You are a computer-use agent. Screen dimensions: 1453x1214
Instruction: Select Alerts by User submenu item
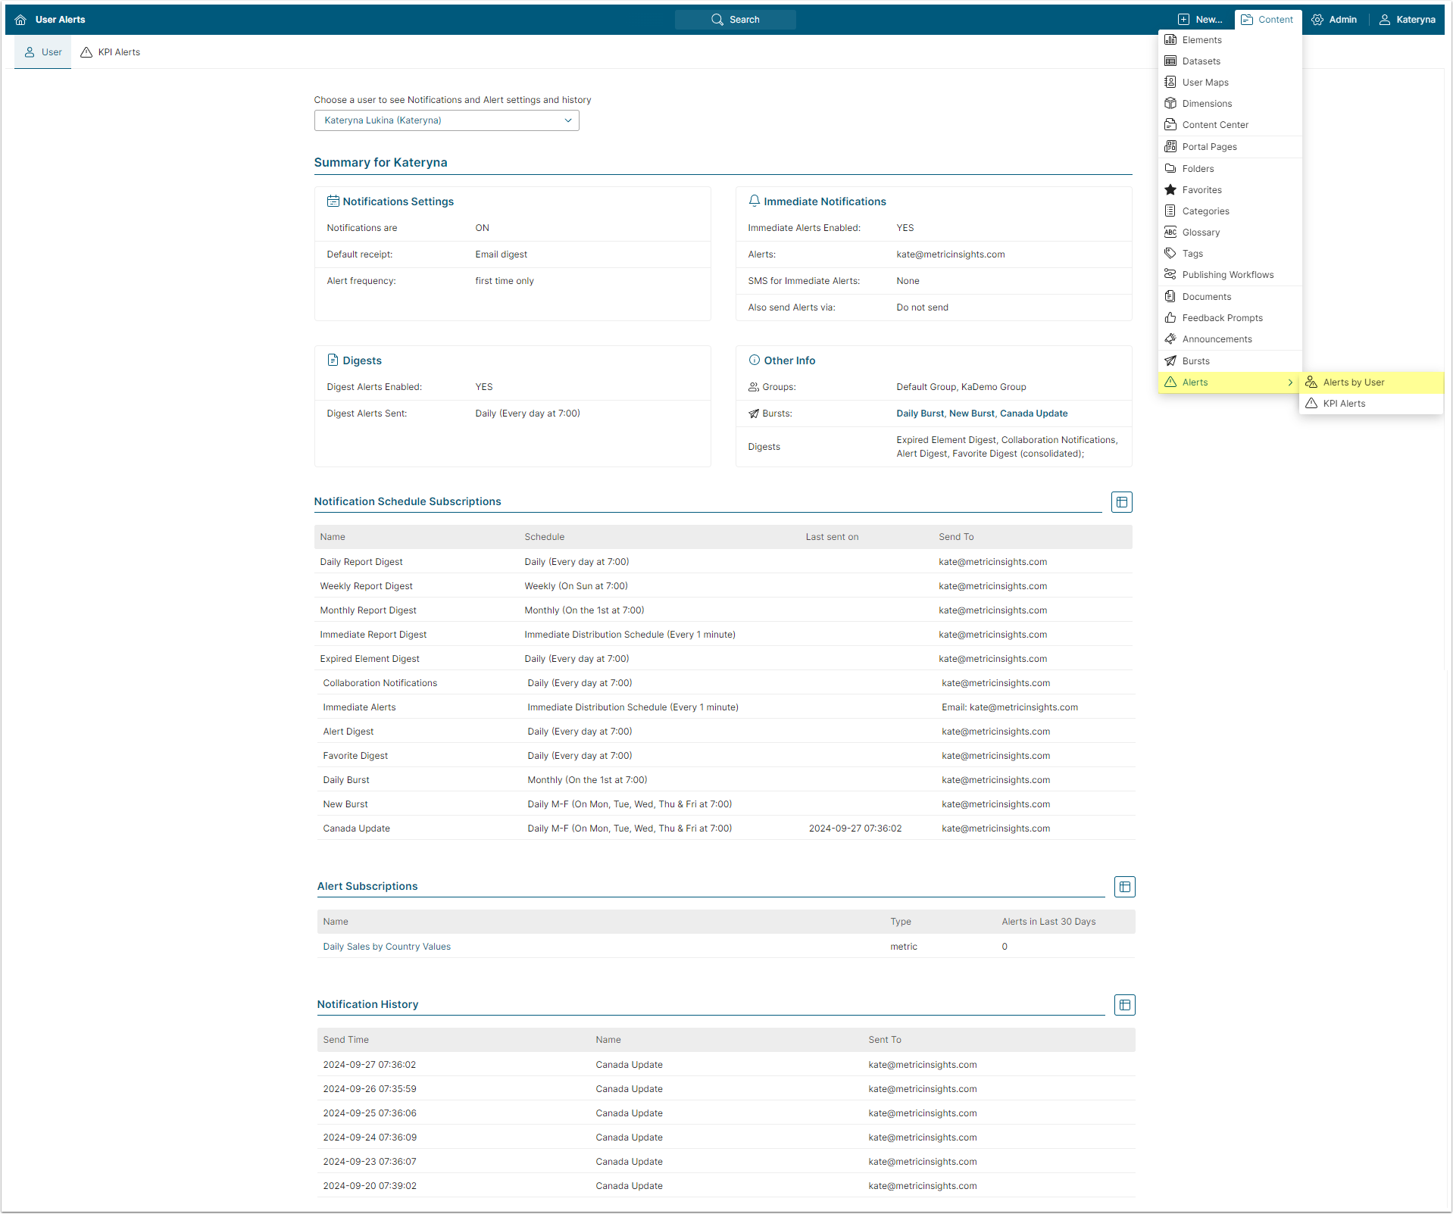click(x=1353, y=382)
